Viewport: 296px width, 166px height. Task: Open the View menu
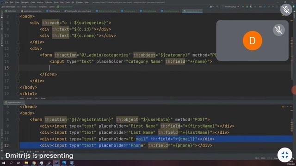pyautogui.click(x=17, y=2)
